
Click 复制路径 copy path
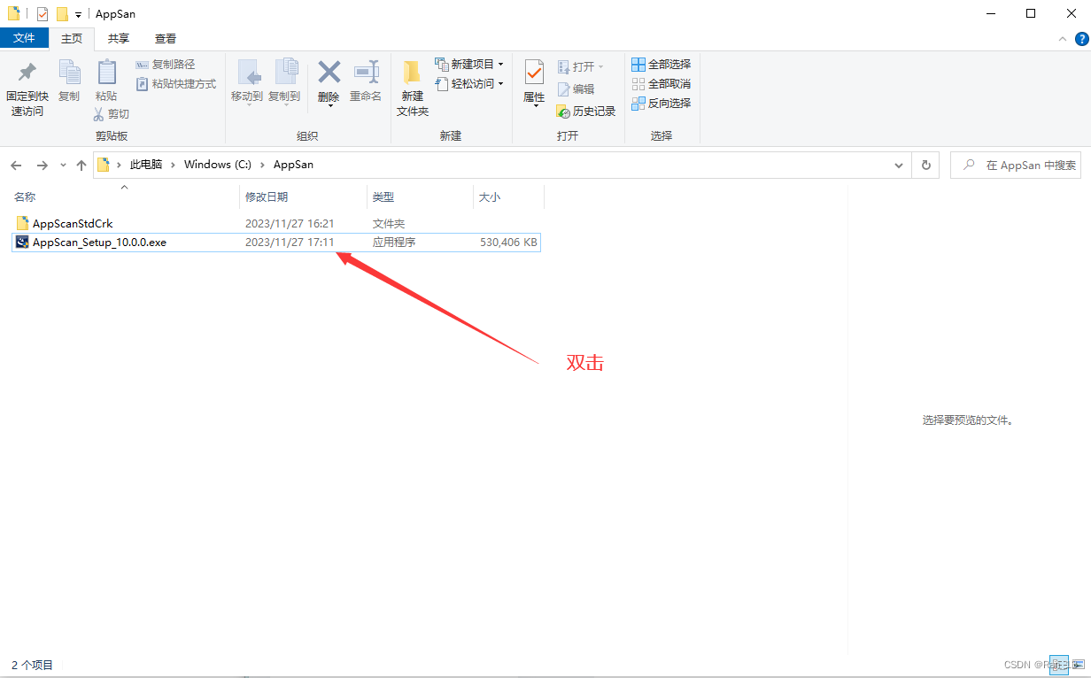(166, 65)
